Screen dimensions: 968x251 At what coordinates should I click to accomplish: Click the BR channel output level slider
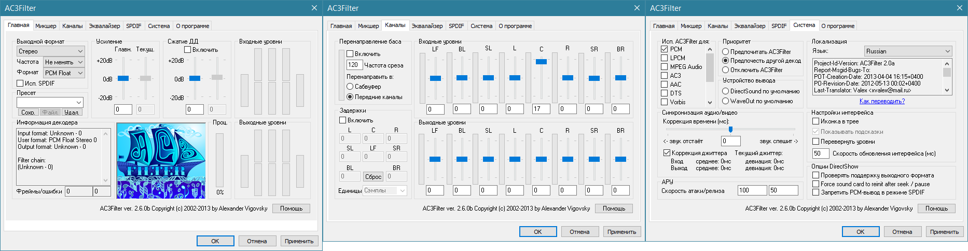point(620,159)
